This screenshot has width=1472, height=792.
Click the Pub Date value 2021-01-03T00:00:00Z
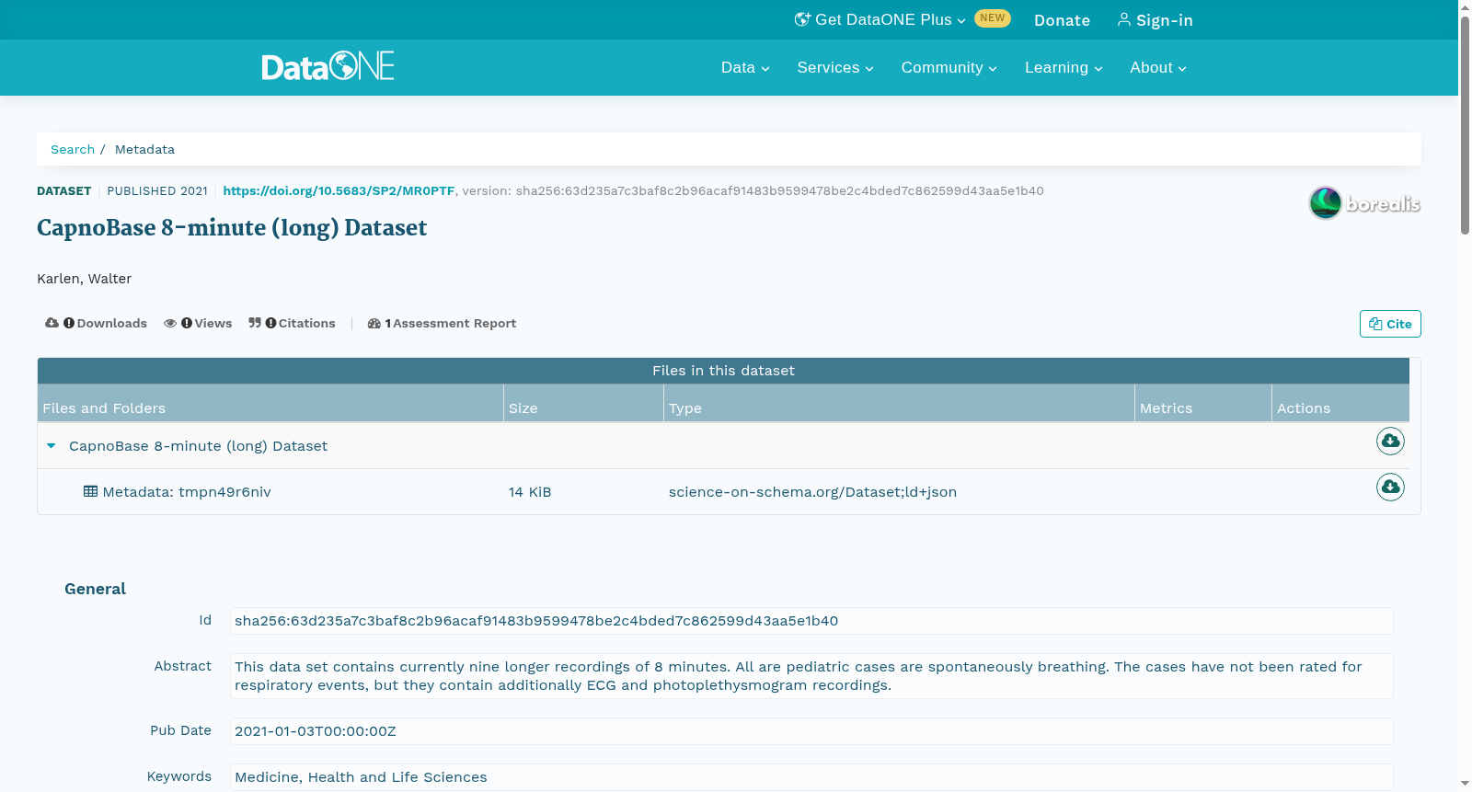pyautogui.click(x=811, y=731)
